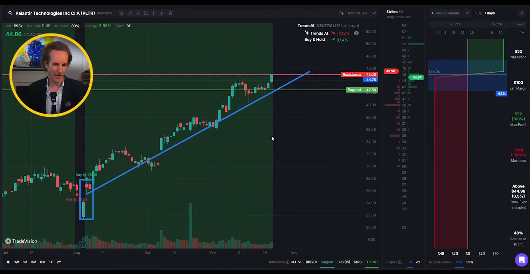Select the text annotation tool
This screenshot has width=530, height=274.
(161, 13)
